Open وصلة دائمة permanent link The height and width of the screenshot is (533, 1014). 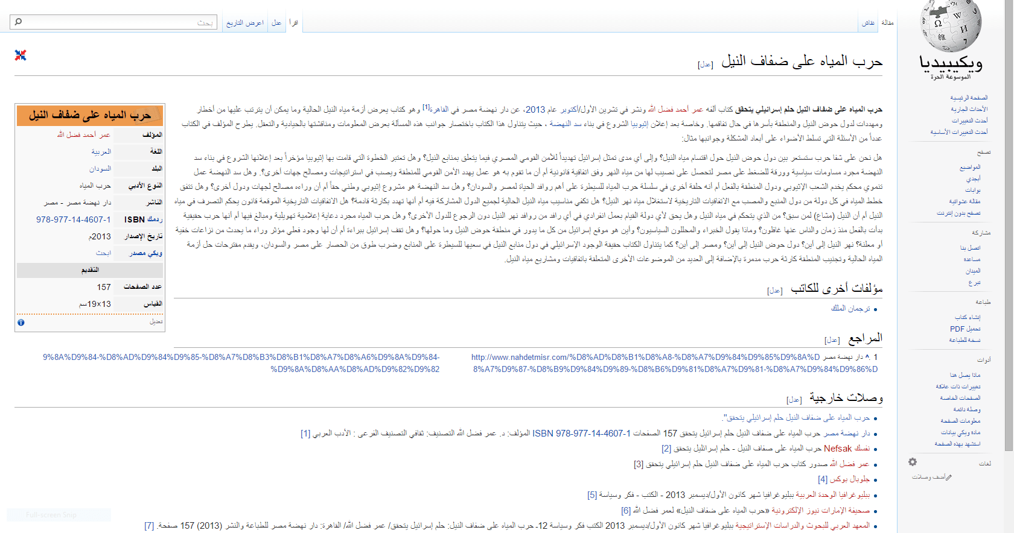coord(967,409)
